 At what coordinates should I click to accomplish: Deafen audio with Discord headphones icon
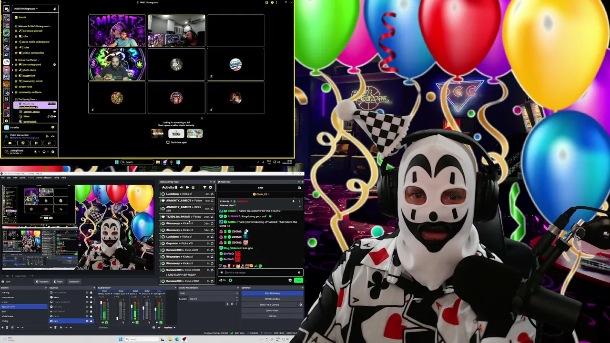point(44,152)
